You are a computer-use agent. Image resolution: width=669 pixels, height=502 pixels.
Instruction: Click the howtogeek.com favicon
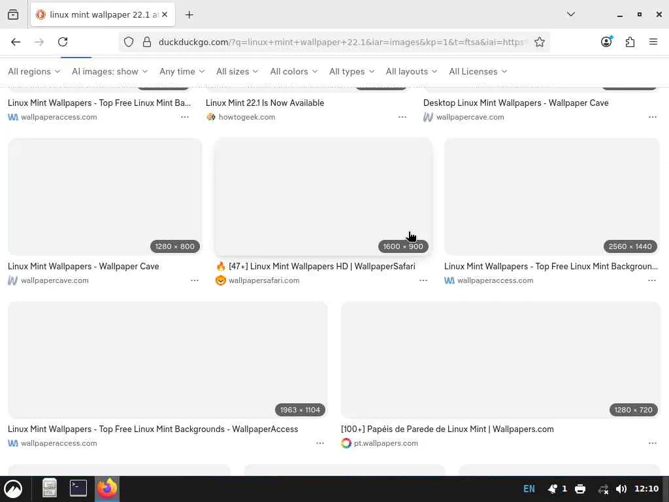pyautogui.click(x=211, y=117)
